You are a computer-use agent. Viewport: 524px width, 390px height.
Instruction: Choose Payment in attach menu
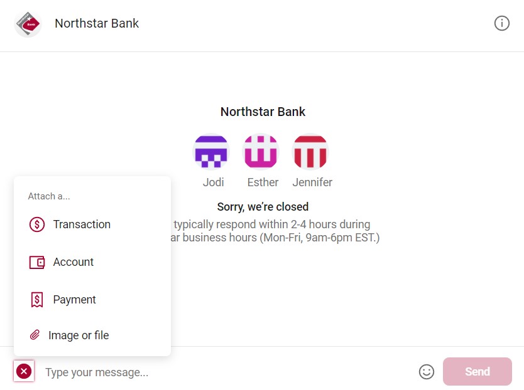[x=75, y=300]
